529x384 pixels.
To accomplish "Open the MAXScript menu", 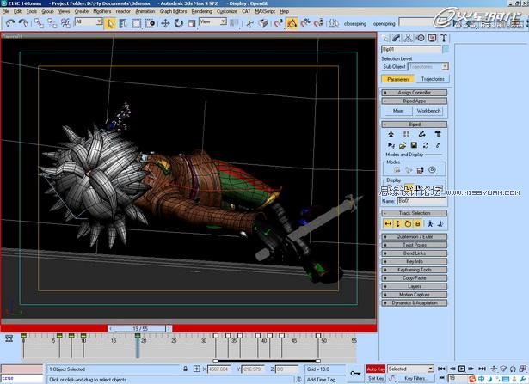I will tap(265, 11).
